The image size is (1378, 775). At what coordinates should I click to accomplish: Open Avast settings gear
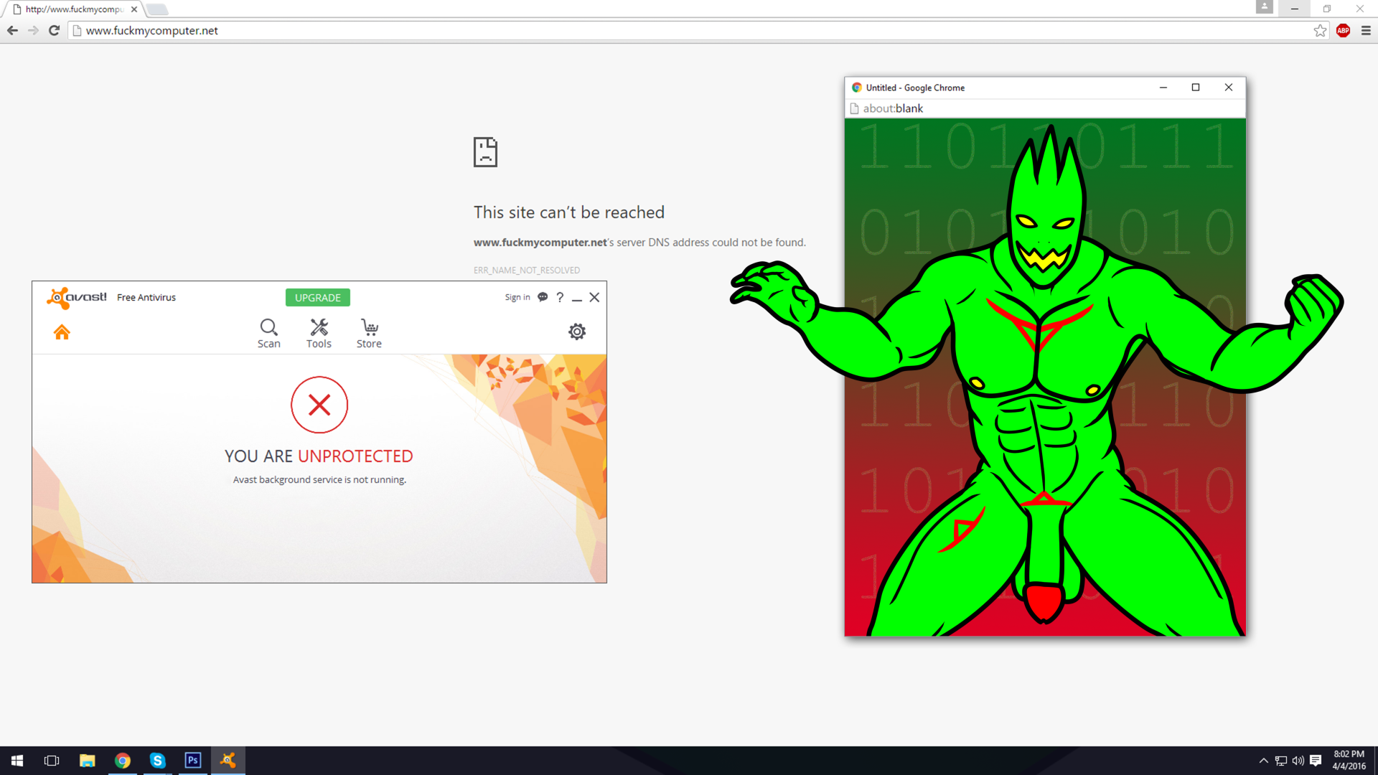(577, 332)
